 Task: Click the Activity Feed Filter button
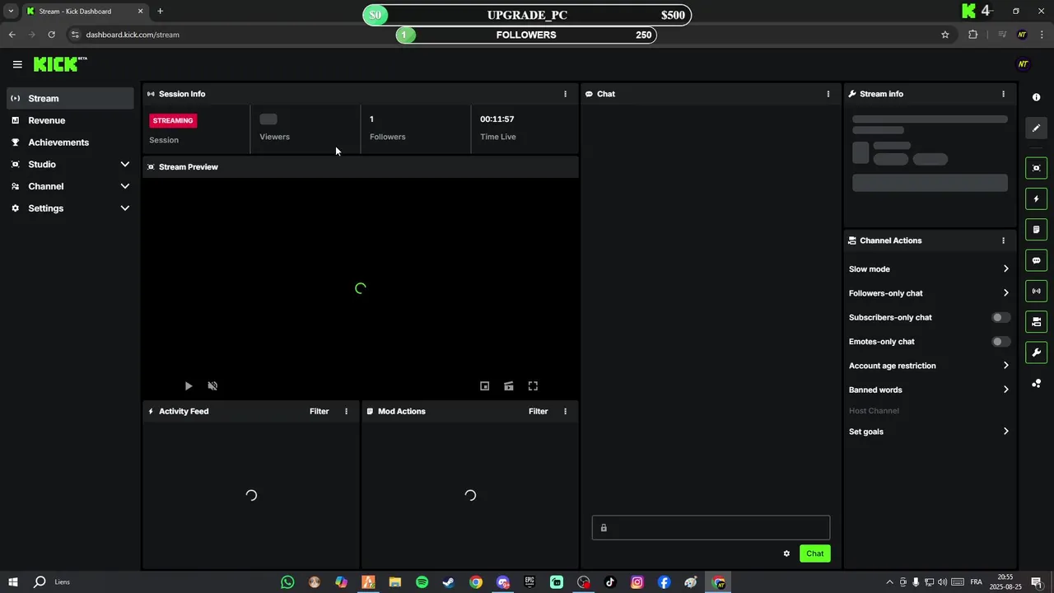(319, 411)
